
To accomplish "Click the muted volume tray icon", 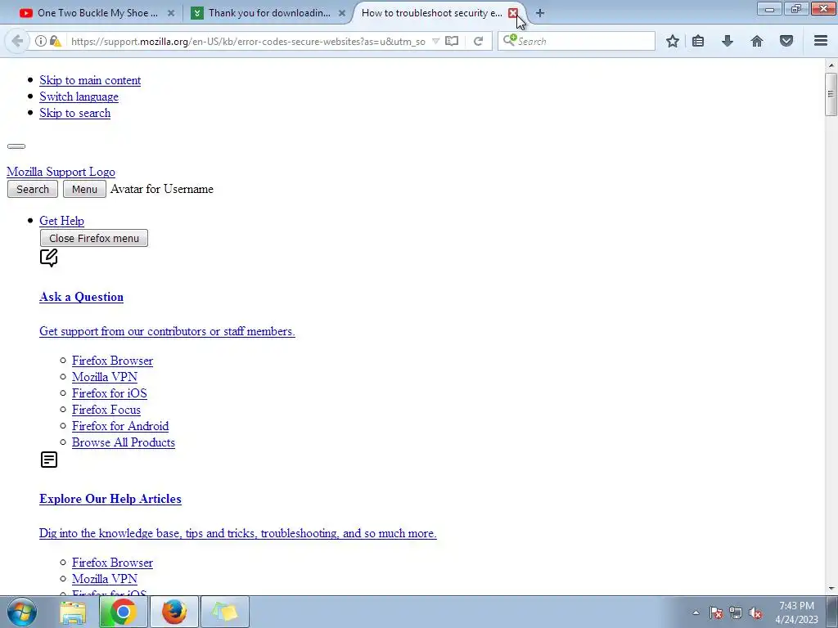I will tap(755, 613).
